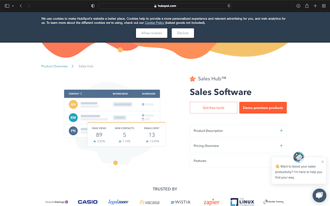Open a new tab with plus icon
330x206 pixels.
point(315,6)
